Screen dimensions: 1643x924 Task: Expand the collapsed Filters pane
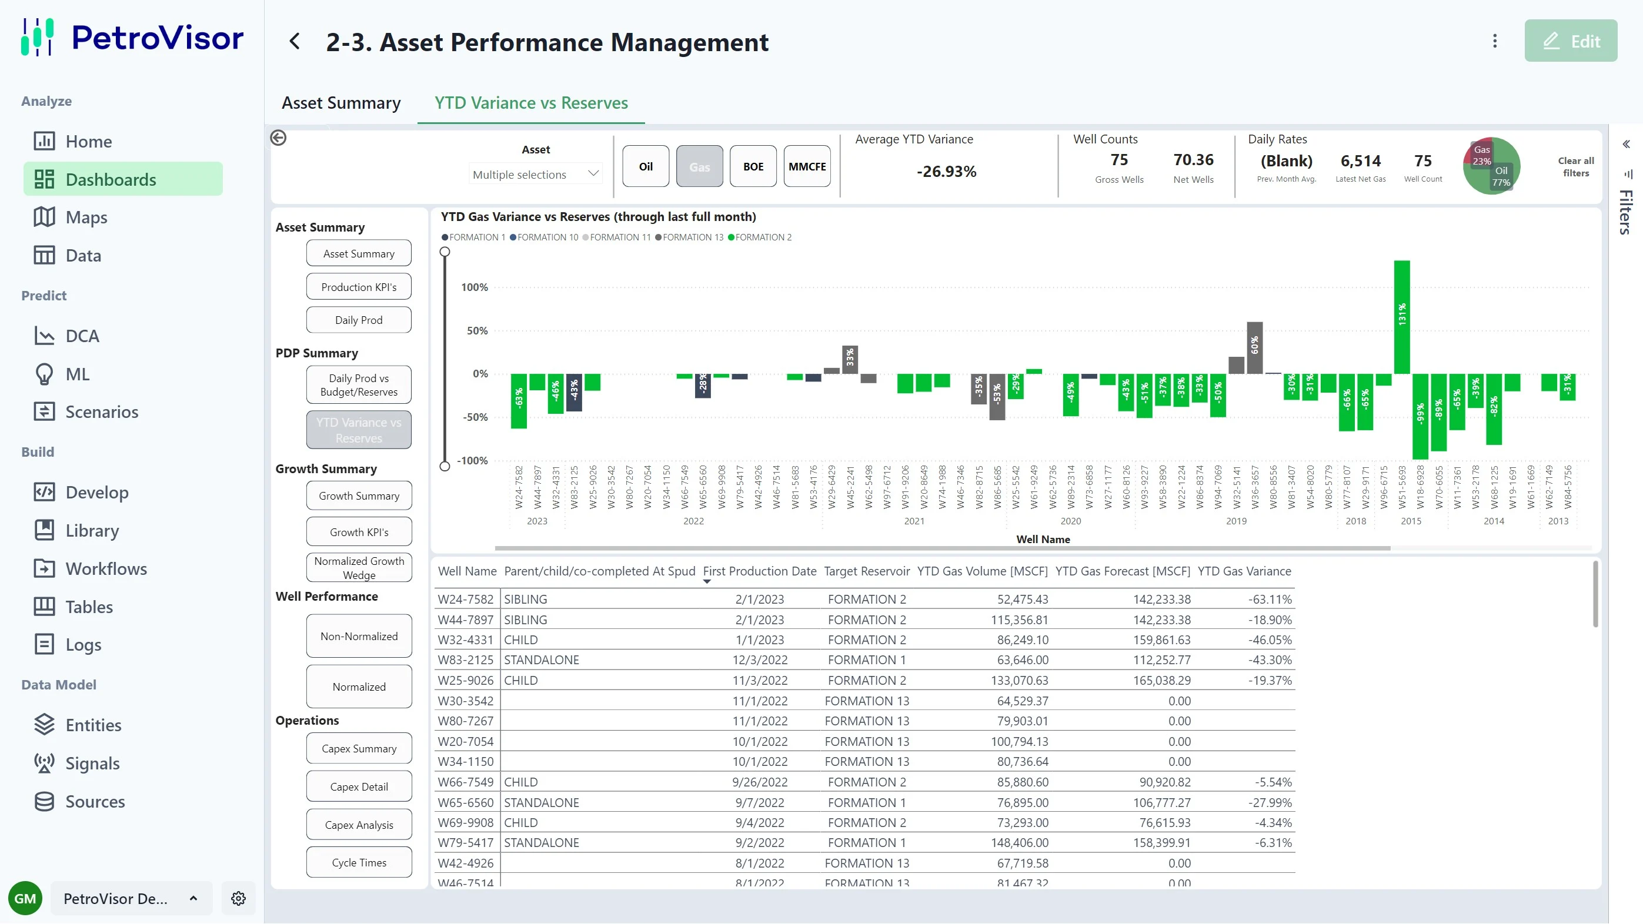tap(1626, 144)
